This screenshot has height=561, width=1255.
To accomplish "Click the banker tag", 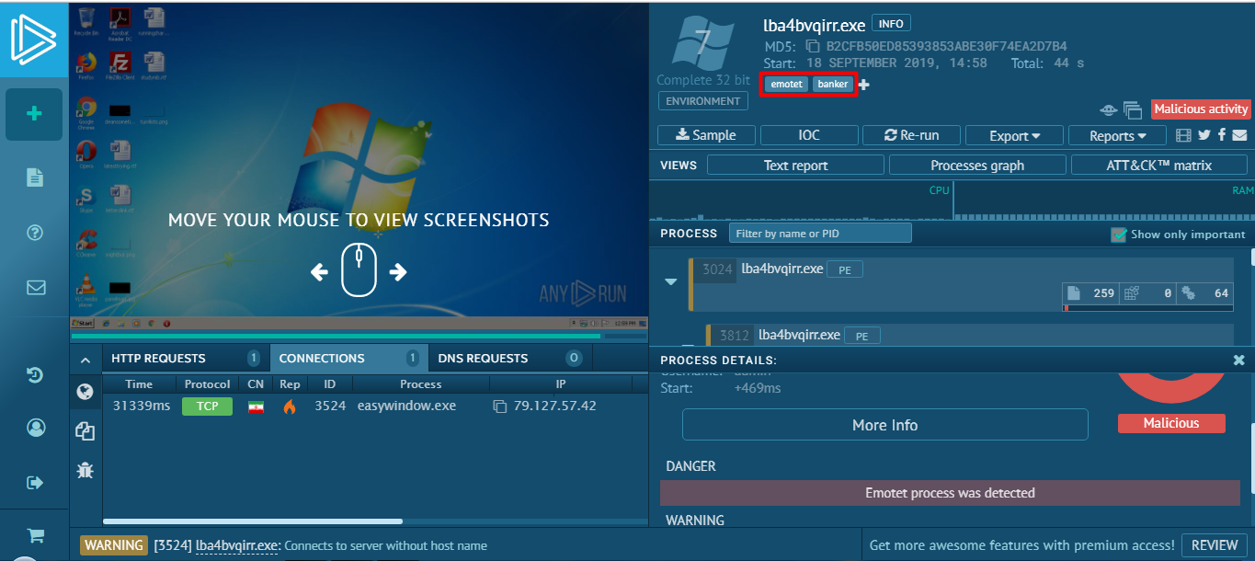I will click(833, 85).
